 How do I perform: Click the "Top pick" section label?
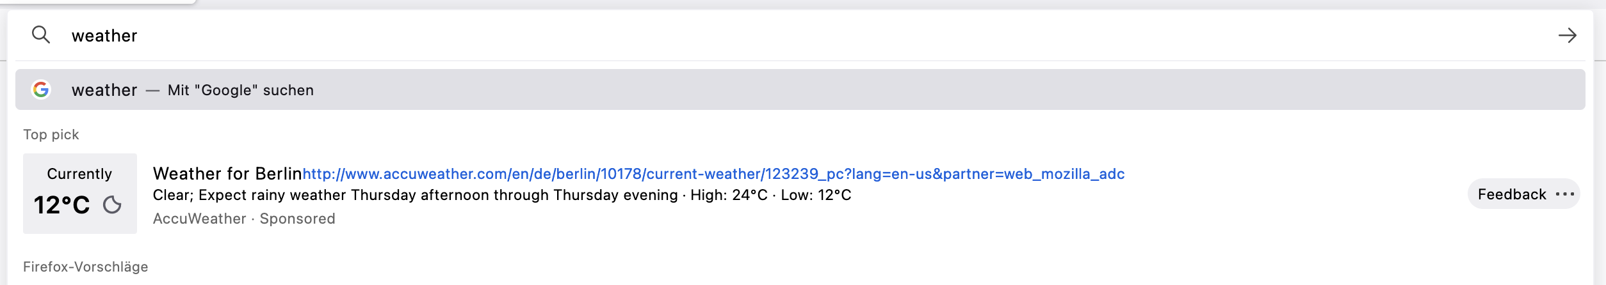pyautogui.click(x=51, y=134)
